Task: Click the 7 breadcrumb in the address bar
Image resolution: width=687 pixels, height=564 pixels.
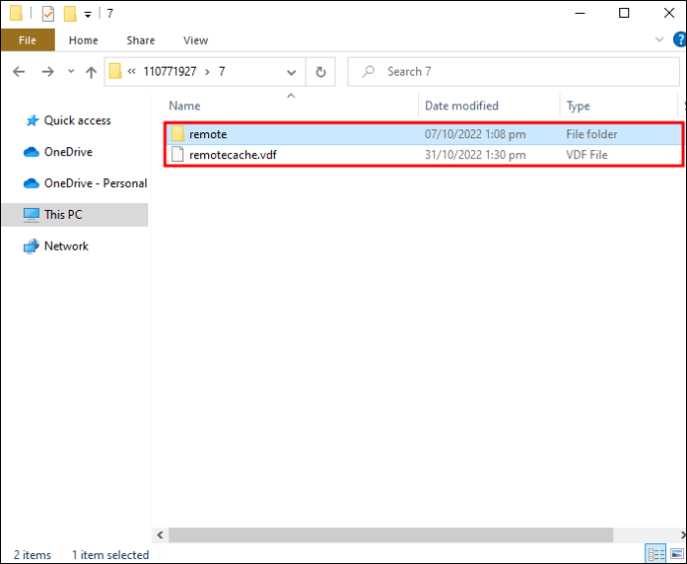Action: coord(222,72)
